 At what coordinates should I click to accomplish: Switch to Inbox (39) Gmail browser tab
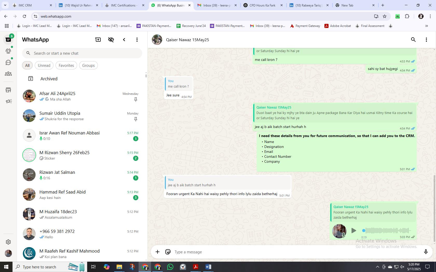[x=217, y=5]
